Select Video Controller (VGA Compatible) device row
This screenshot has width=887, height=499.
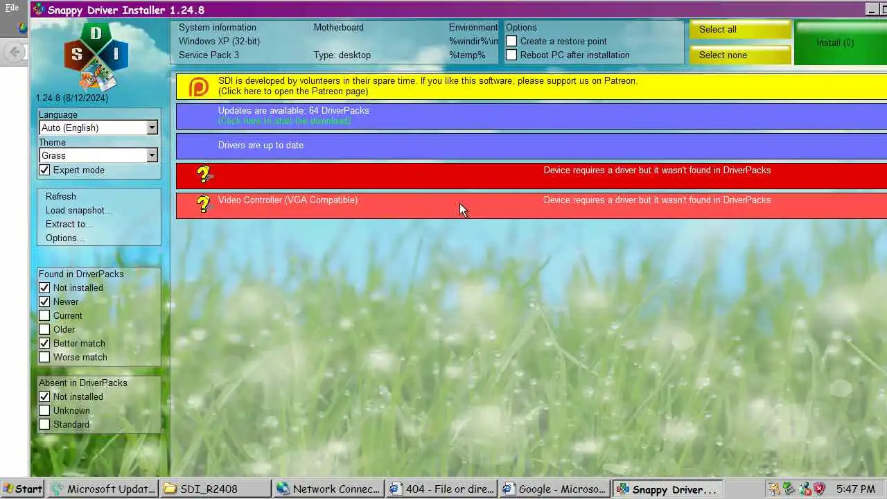532,205
